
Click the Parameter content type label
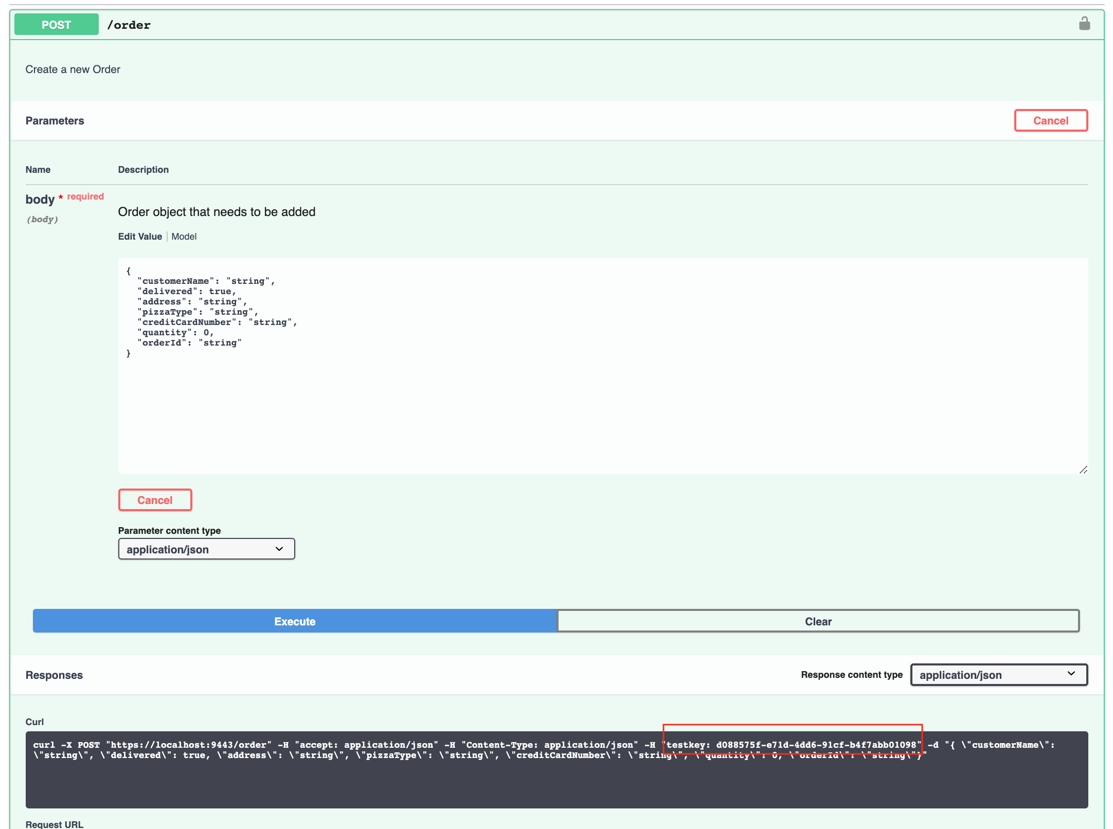pyautogui.click(x=169, y=530)
